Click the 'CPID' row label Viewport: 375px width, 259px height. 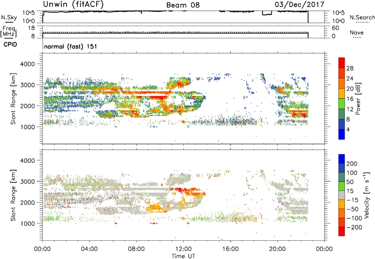10,44
